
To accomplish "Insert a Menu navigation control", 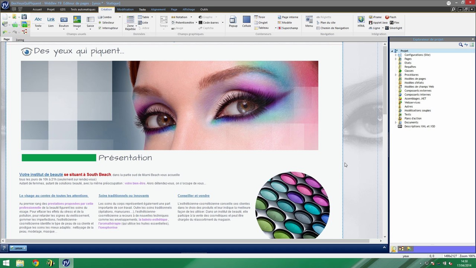I will pos(309,22).
